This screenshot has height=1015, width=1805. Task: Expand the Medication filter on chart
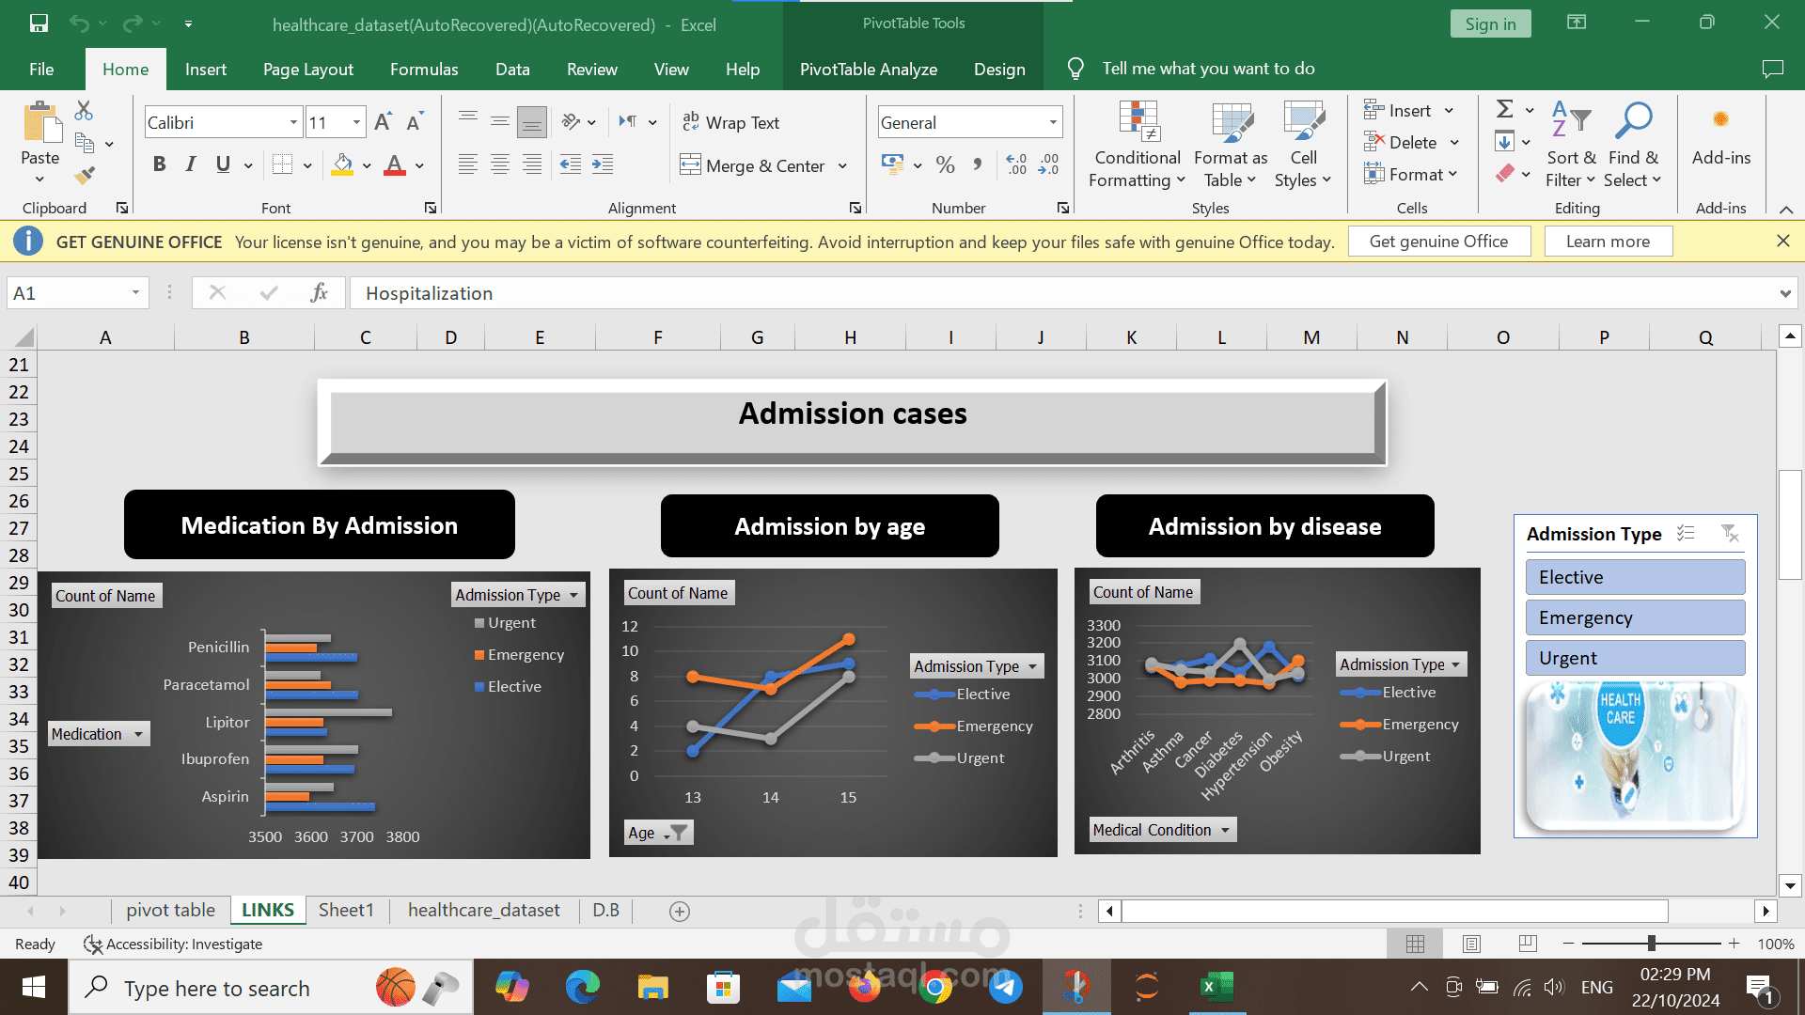[138, 734]
